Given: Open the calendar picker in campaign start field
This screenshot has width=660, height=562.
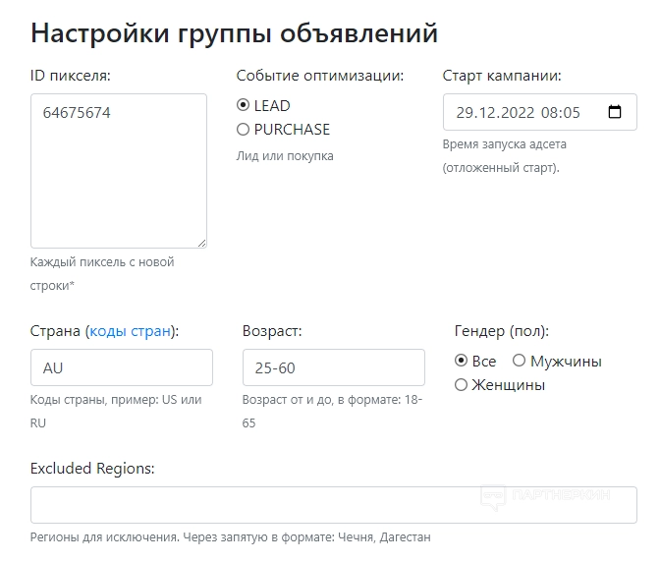Looking at the screenshot, I should 615,112.
